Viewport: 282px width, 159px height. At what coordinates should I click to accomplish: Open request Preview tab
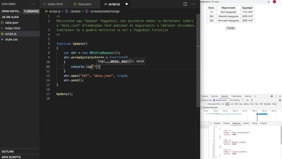click(226, 123)
